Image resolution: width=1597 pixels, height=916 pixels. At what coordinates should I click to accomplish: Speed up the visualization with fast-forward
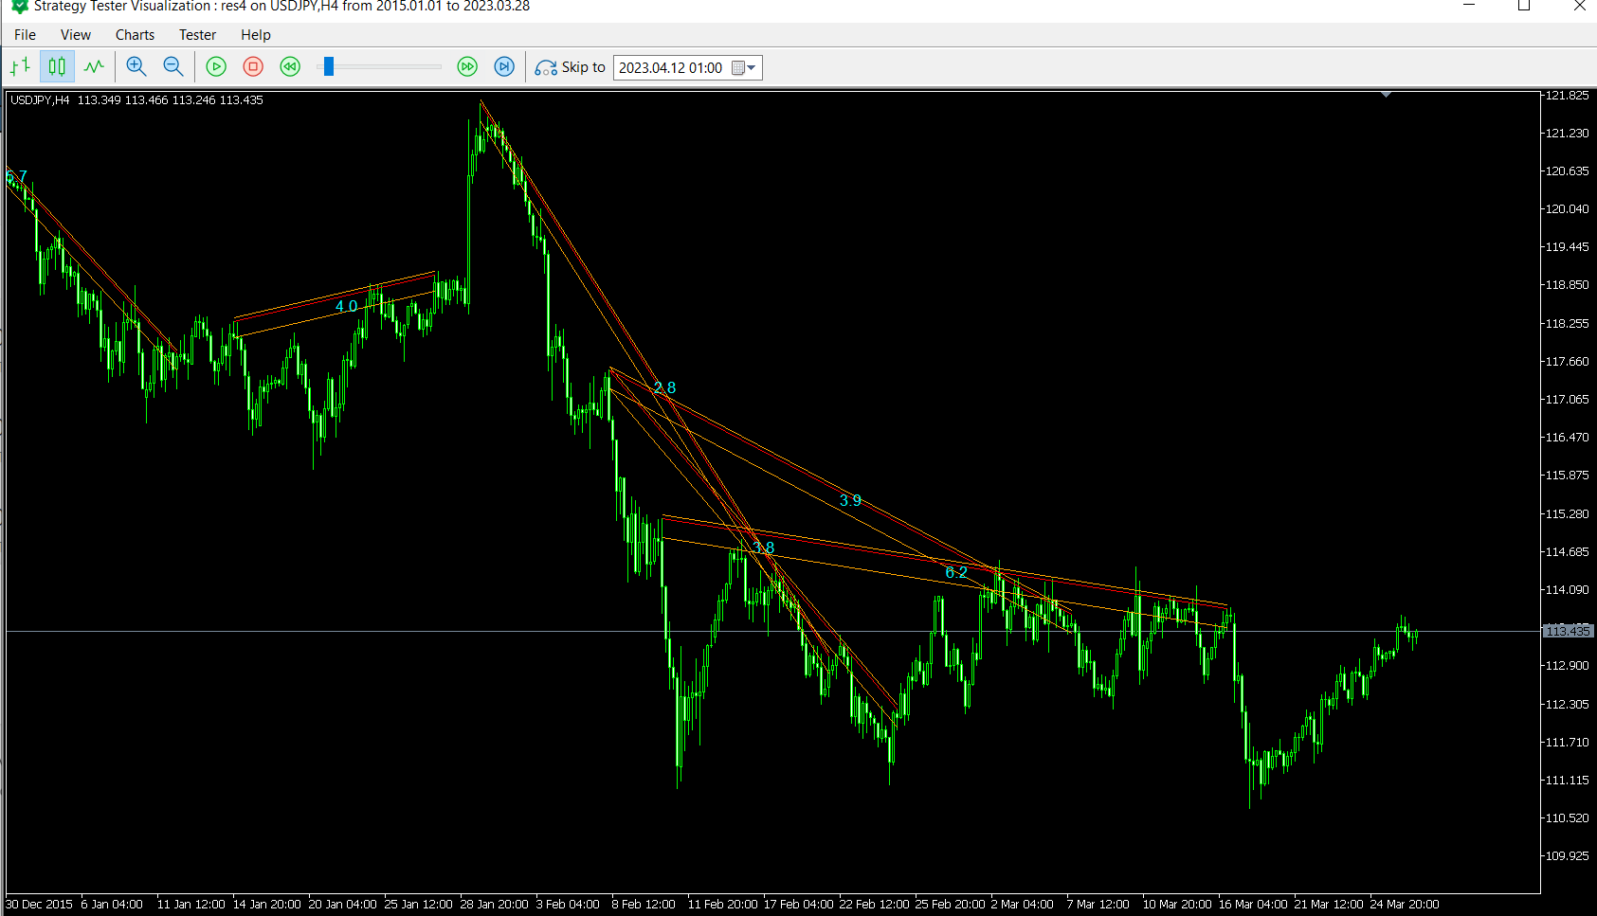point(467,67)
